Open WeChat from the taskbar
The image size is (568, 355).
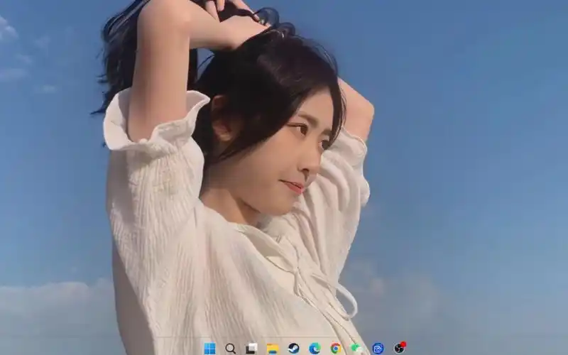click(x=356, y=349)
